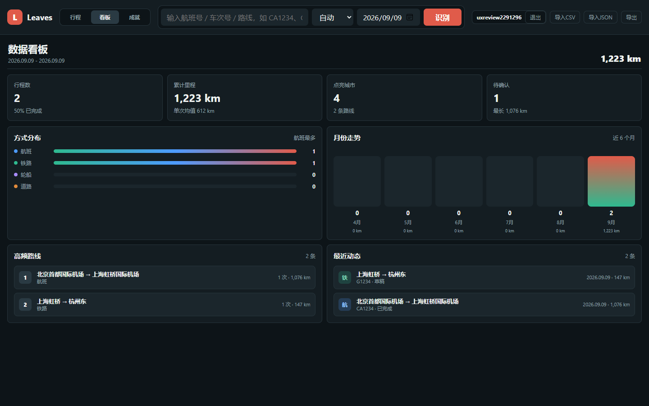The width and height of the screenshot is (649, 406).
Task: Click the 导出 export button
Action: 631,17
